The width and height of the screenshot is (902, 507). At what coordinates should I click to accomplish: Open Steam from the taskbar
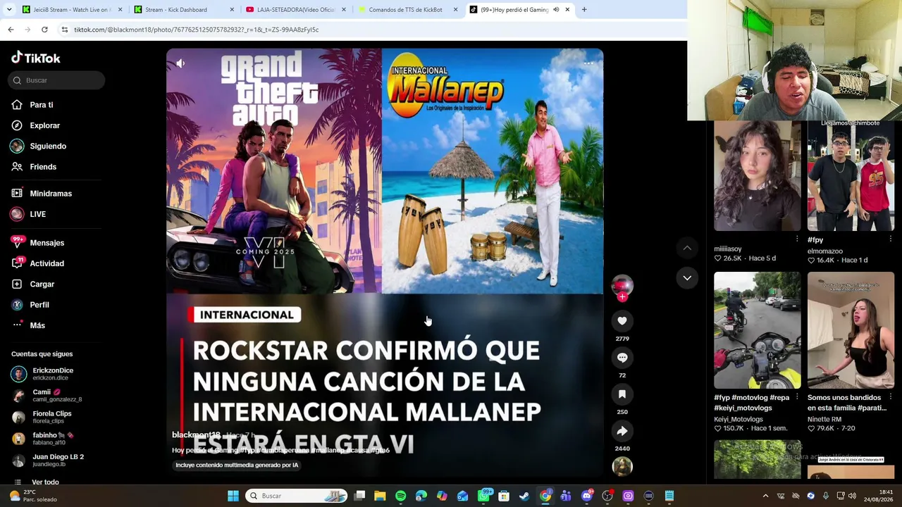pos(524,496)
